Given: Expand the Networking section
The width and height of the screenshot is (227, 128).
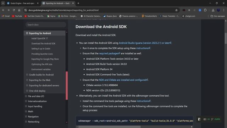Looking at the screenshot, I should click(x=26, y=122).
